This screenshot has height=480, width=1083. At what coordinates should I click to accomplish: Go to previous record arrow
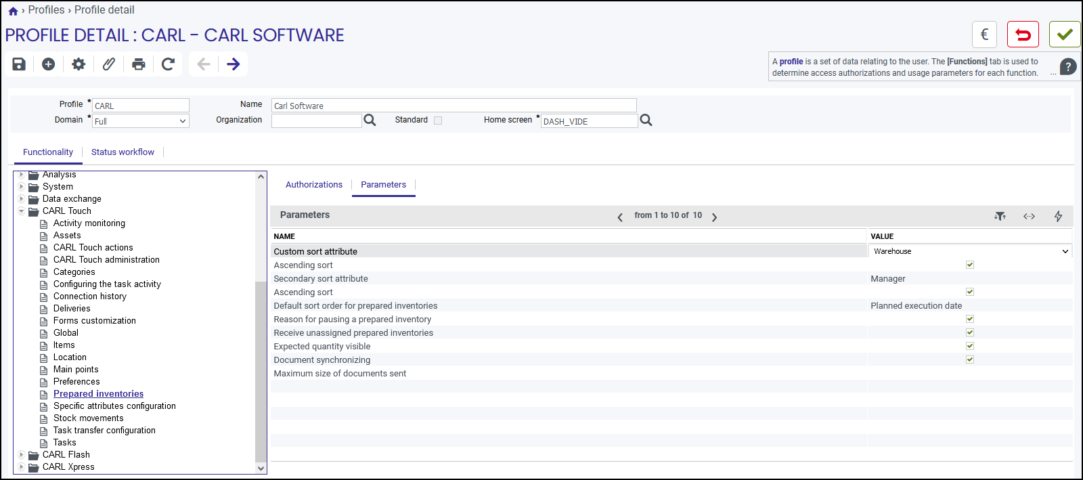[204, 64]
